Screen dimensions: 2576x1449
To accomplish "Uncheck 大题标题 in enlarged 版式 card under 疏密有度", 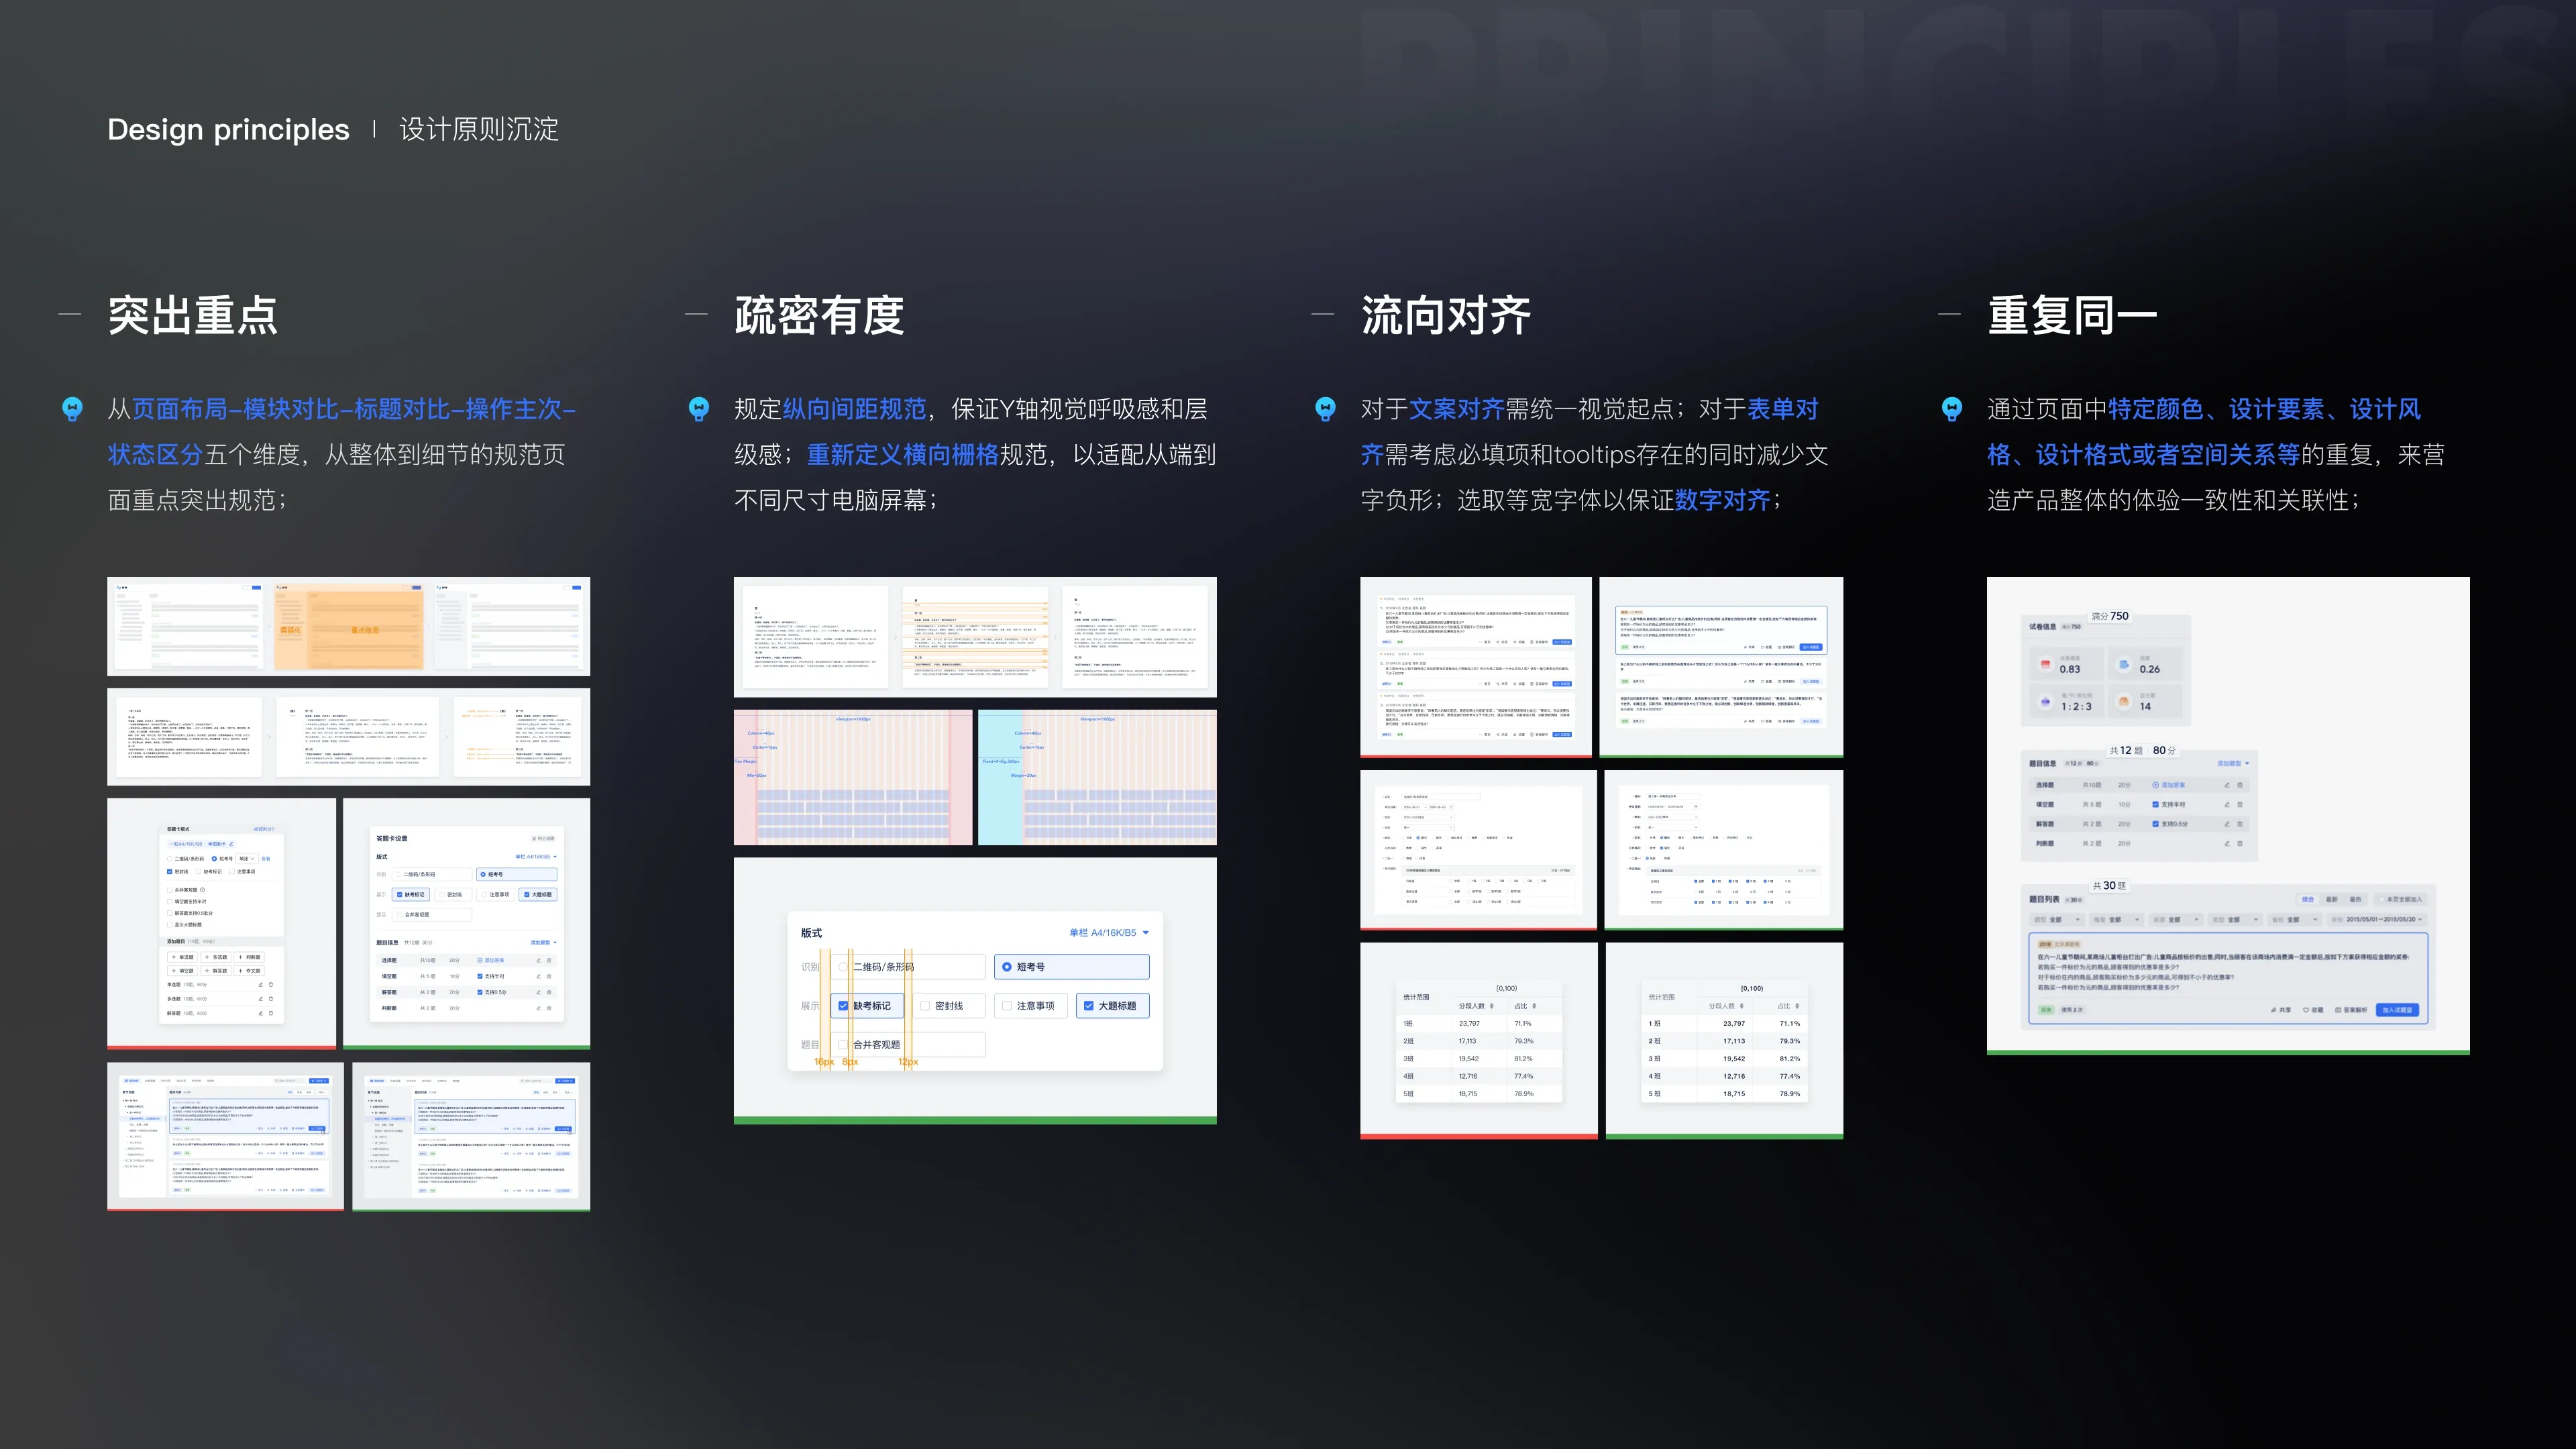I will 1089,1005.
